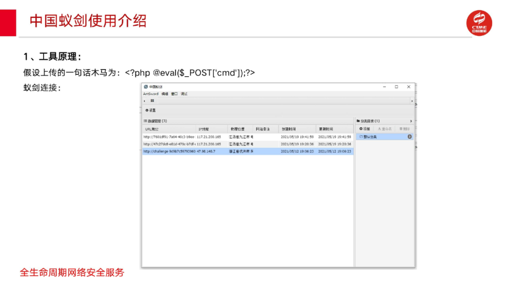Click the right tab-scroll arrow
The width and height of the screenshot is (508, 286).
[x=412, y=101]
